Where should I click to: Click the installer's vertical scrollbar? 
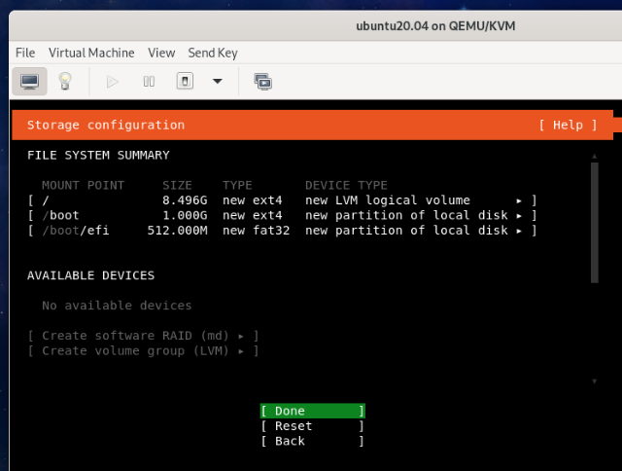click(x=594, y=222)
